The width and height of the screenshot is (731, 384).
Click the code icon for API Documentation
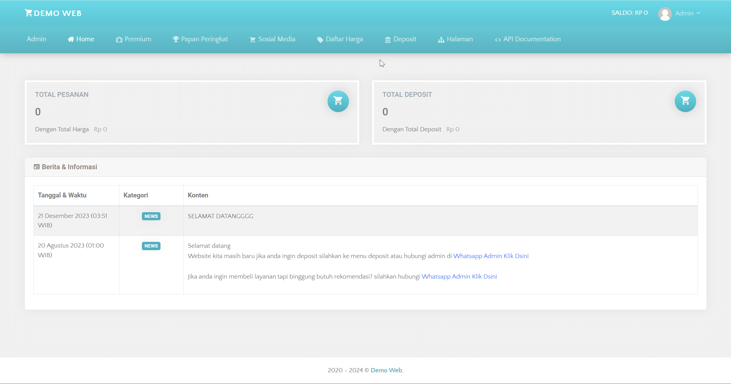click(x=498, y=40)
